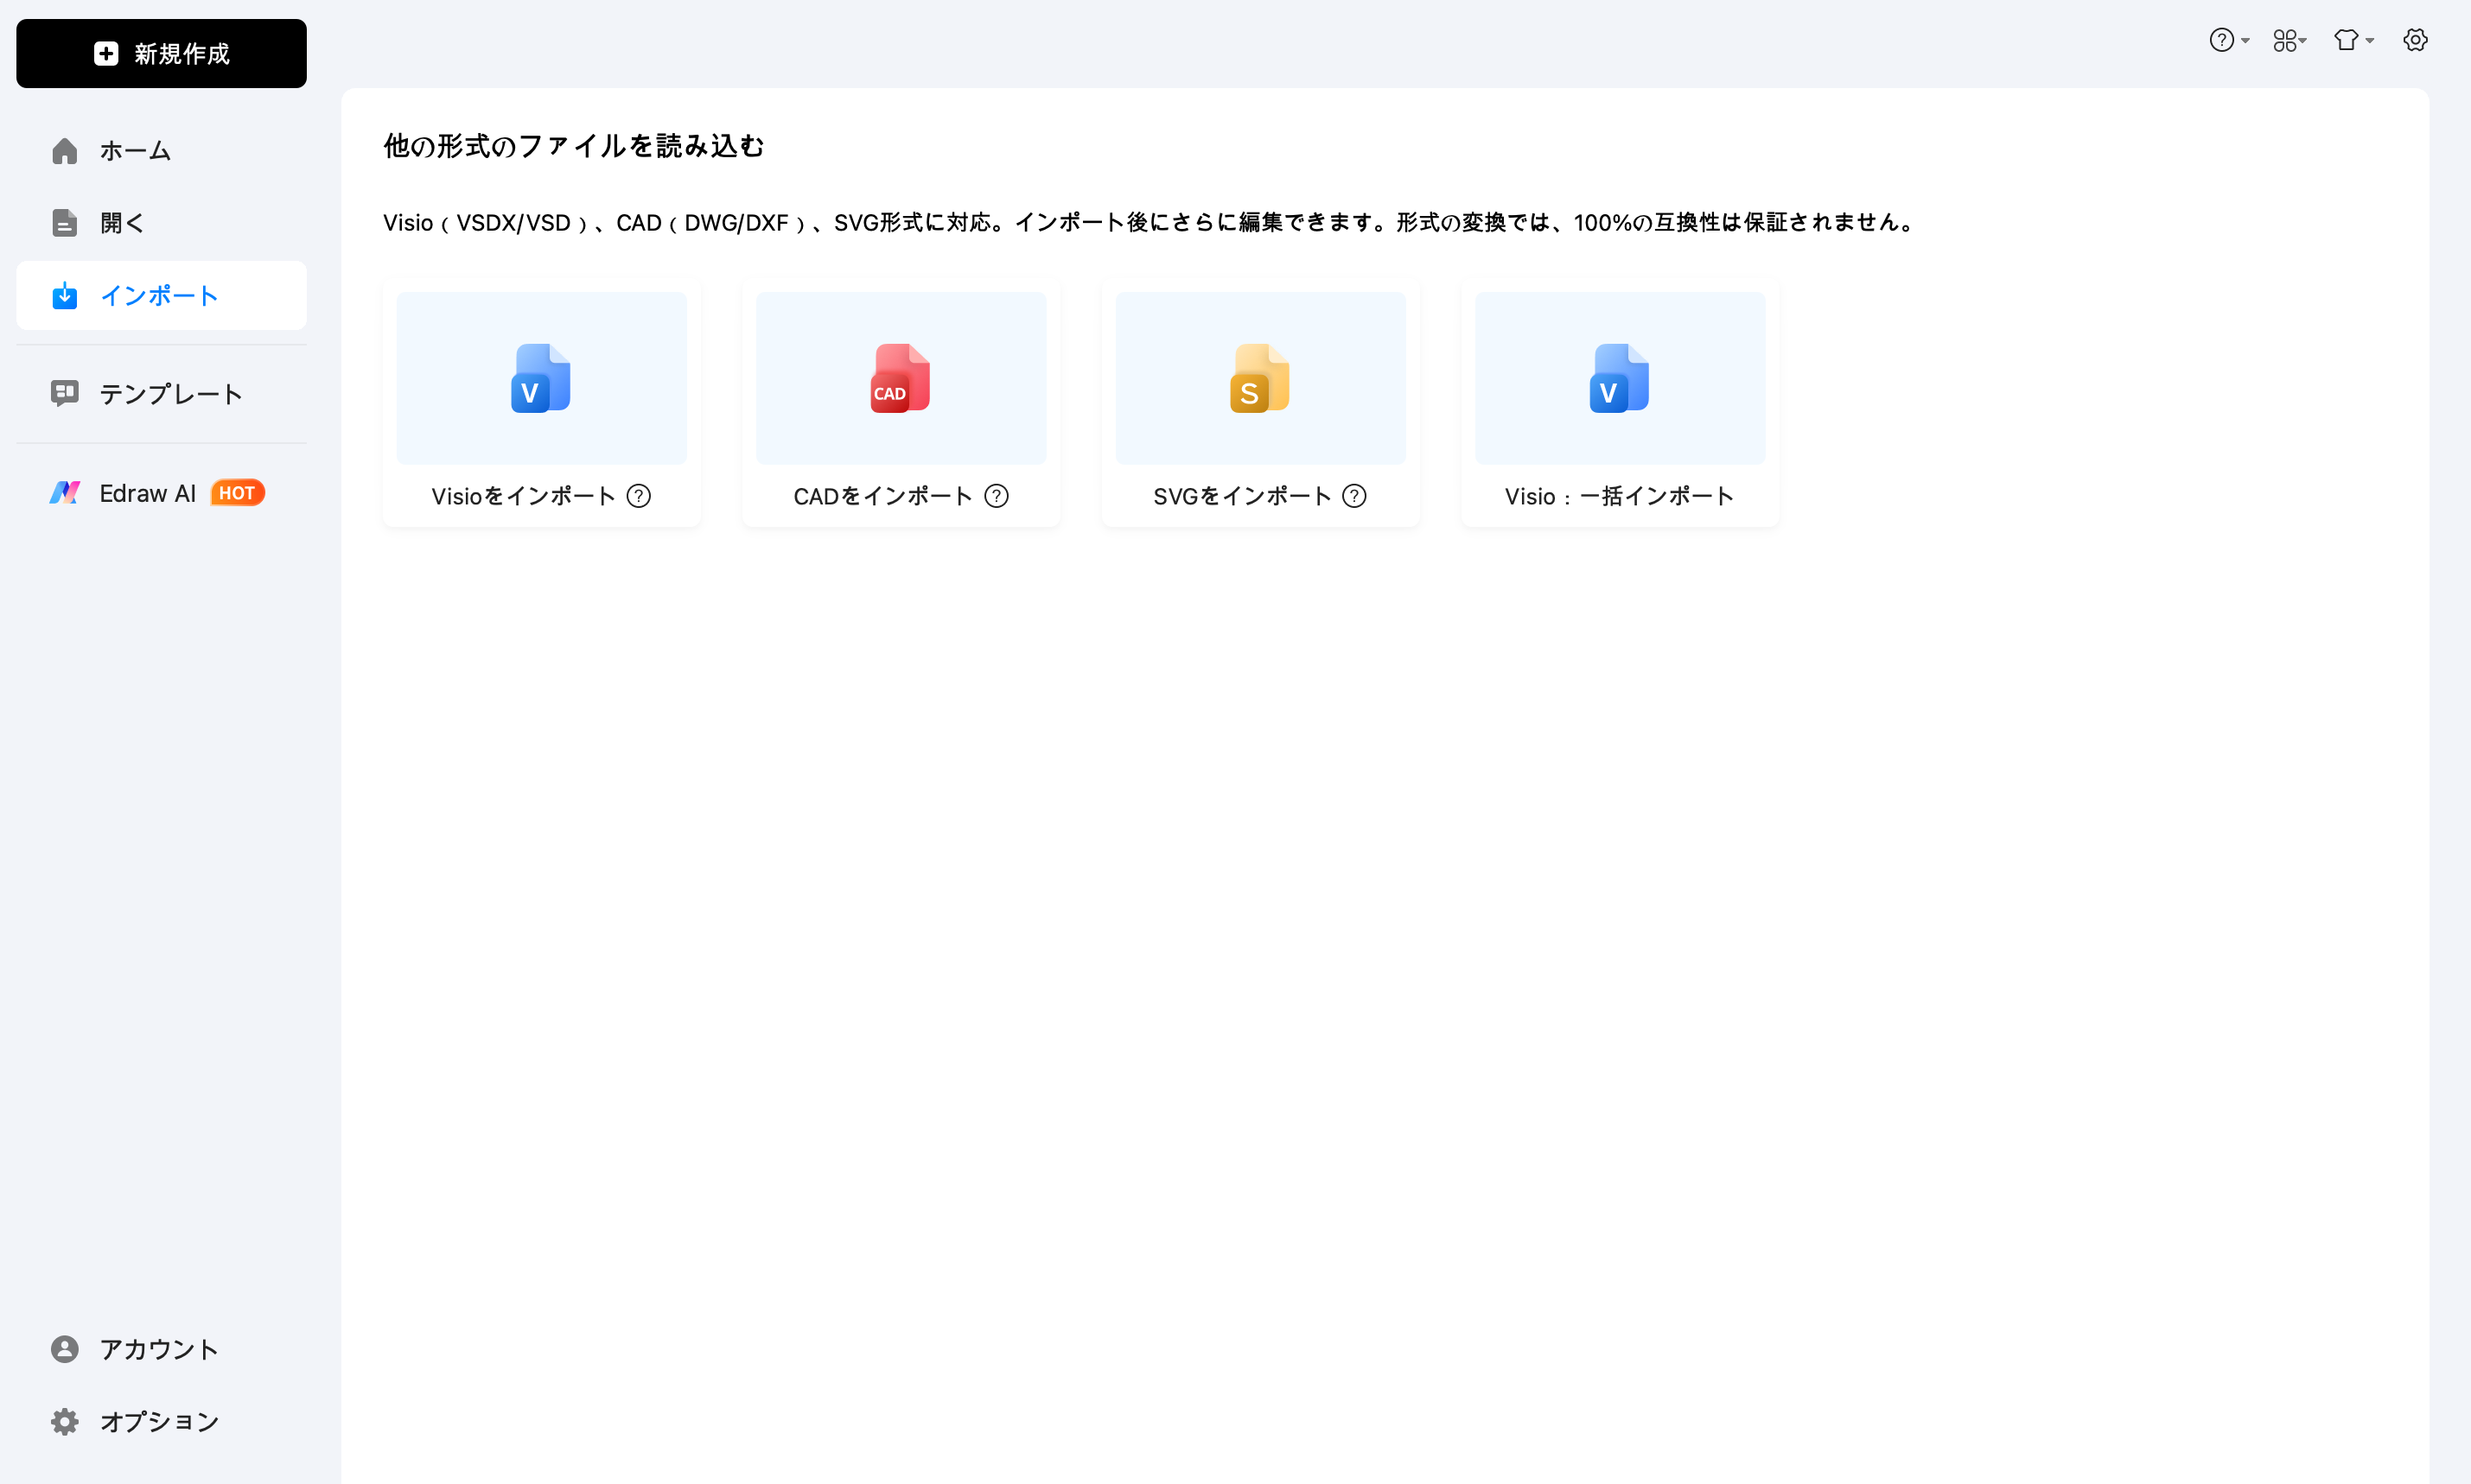Click the 新規作成 new document button

click(x=161, y=54)
